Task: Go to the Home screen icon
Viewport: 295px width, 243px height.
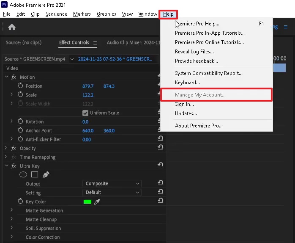Action: 12,27
